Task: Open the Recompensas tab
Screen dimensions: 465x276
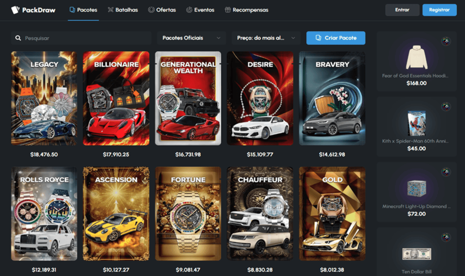Action: (x=246, y=10)
